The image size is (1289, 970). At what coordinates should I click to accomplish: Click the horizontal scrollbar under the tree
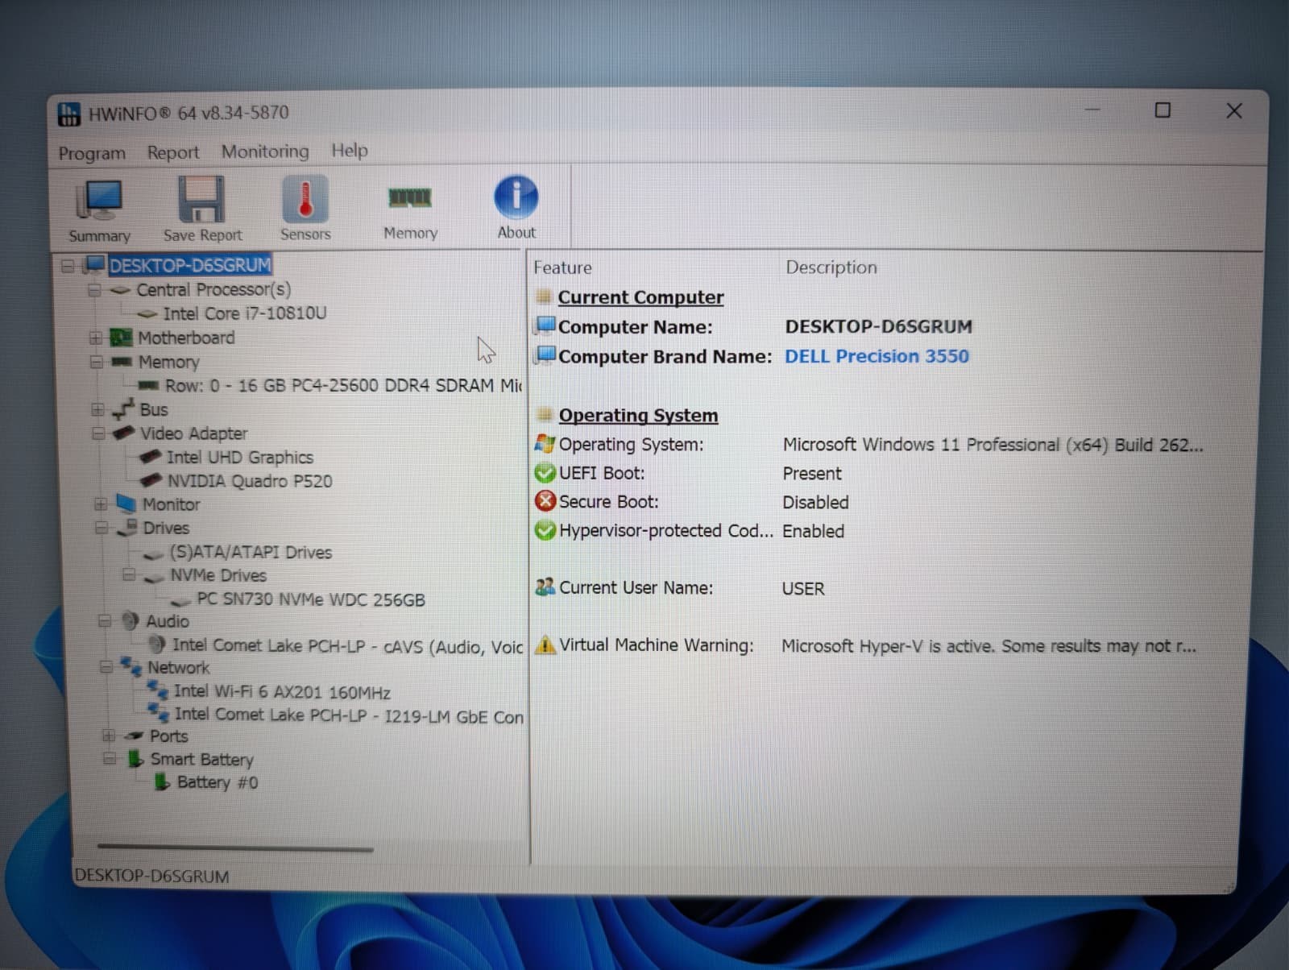(234, 848)
